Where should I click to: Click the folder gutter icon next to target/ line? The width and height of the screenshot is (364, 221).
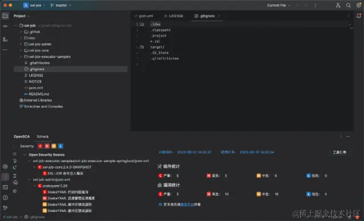(x=142, y=47)
